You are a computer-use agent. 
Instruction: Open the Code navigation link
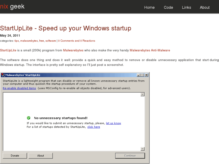(168, 8)
